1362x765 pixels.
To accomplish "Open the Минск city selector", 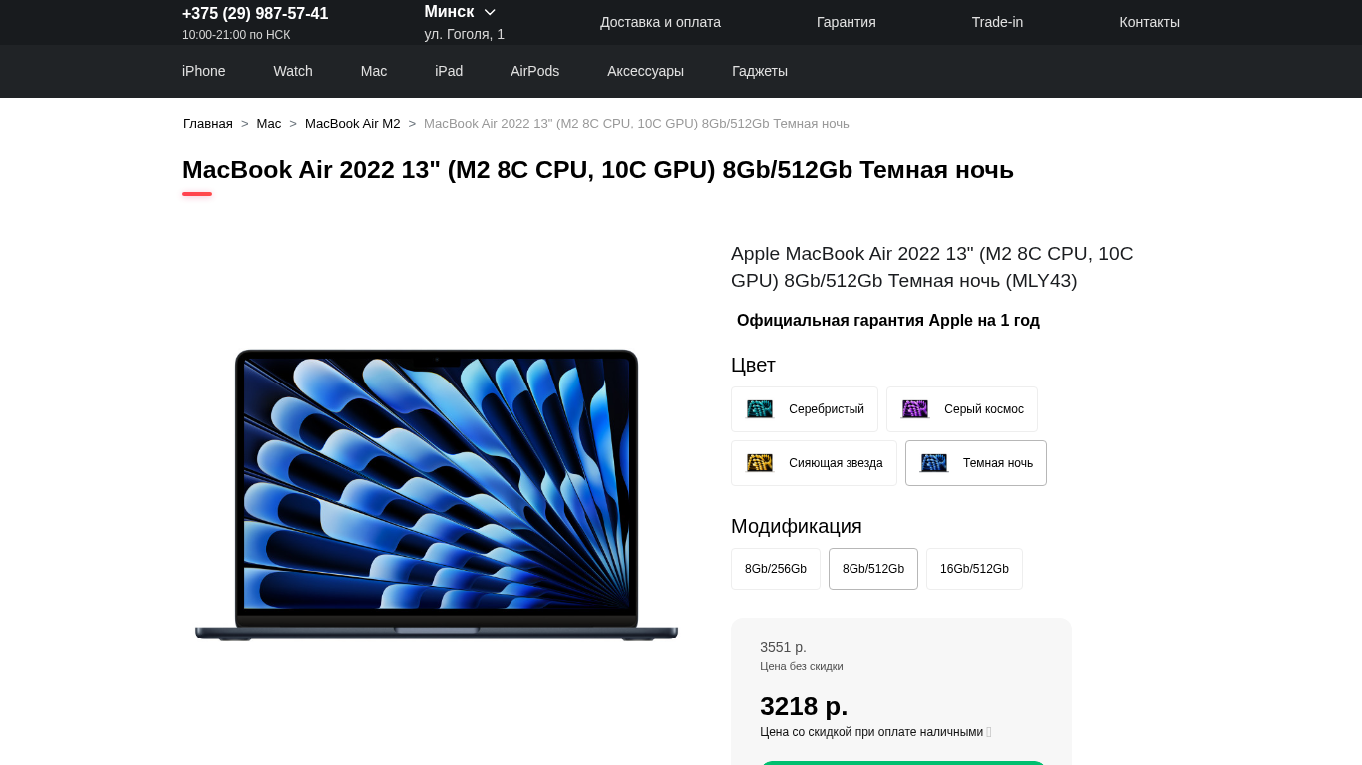I will click(x=460, y=12).
